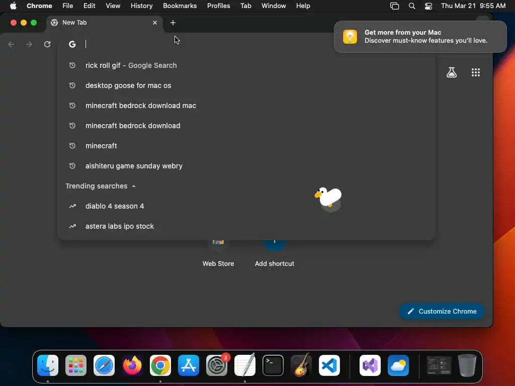Select 'desktop goose for mac os' suggestion

tap(246, 85)
